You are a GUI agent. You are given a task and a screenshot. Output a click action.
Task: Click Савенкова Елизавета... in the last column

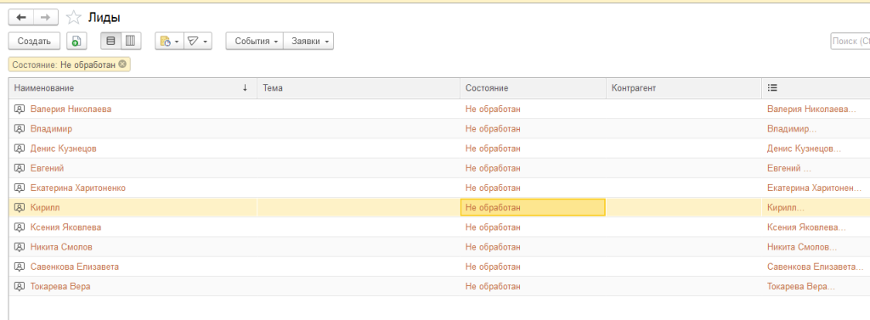tap(816, 267)
